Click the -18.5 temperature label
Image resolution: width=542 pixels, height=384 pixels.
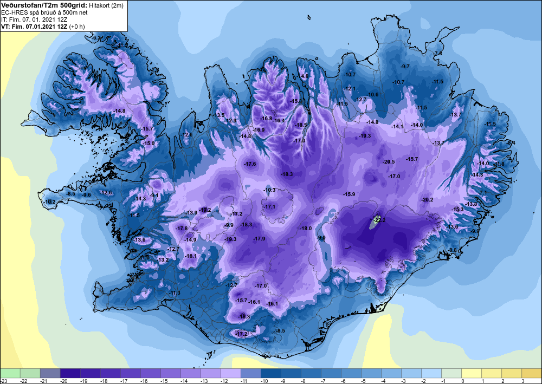(x=301, y=125)
